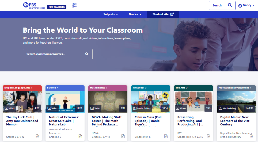Open the Science category link
Viewport: 258px width, 142px height.
53,88
